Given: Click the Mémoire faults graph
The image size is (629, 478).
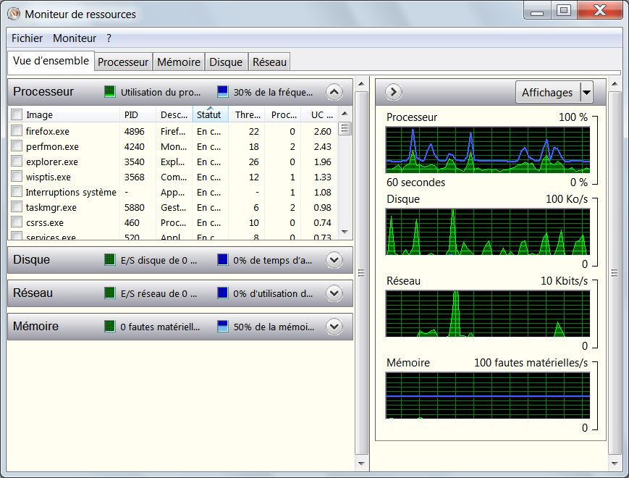Looking at the screenshot, I should click(x=488, y=395).
